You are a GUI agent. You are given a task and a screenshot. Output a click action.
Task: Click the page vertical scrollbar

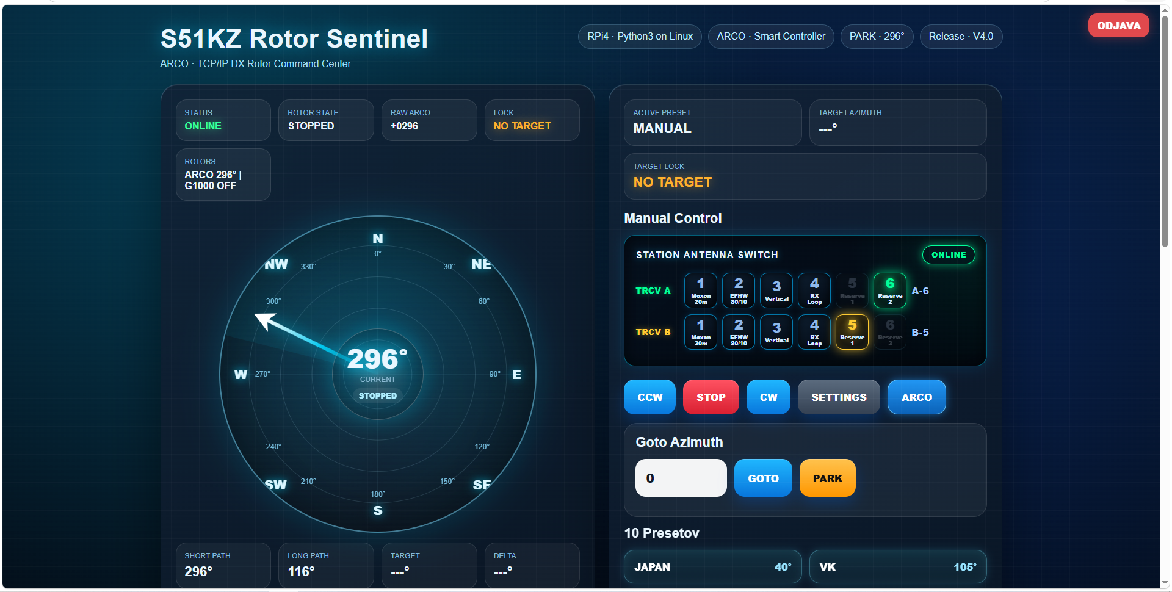pos(1165,131)
